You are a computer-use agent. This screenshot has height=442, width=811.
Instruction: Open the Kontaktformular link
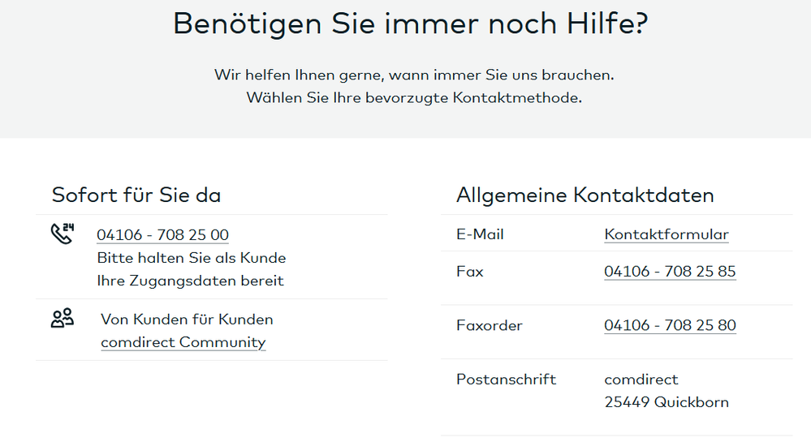pyautogui.click(x=666, y=234)
